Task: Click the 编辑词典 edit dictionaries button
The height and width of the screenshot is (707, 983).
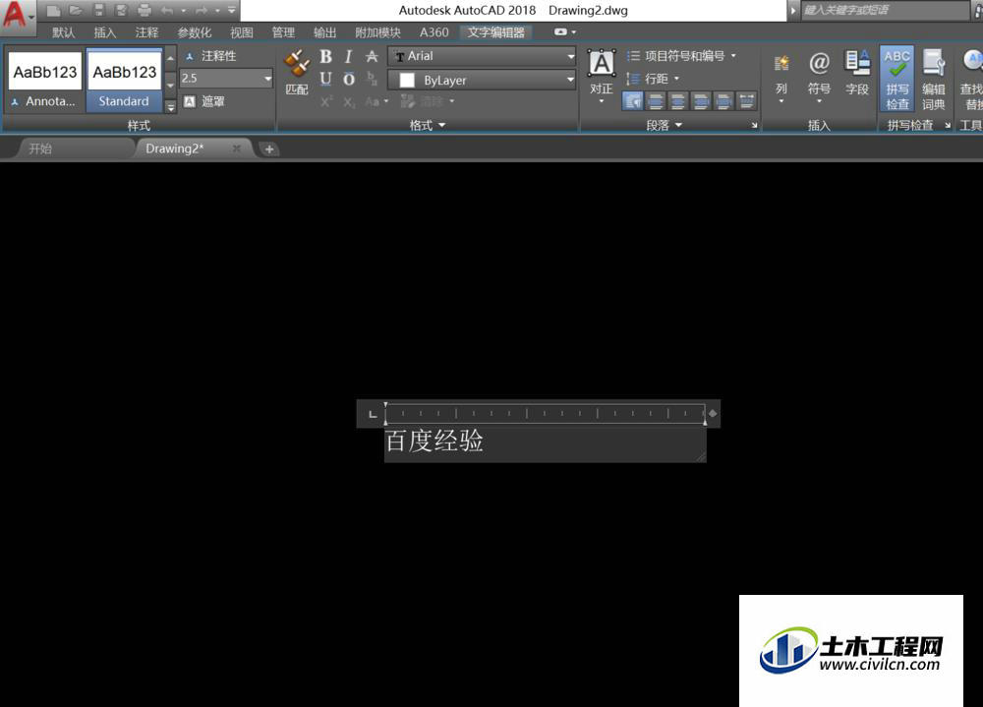Action: tap(934, 79)
